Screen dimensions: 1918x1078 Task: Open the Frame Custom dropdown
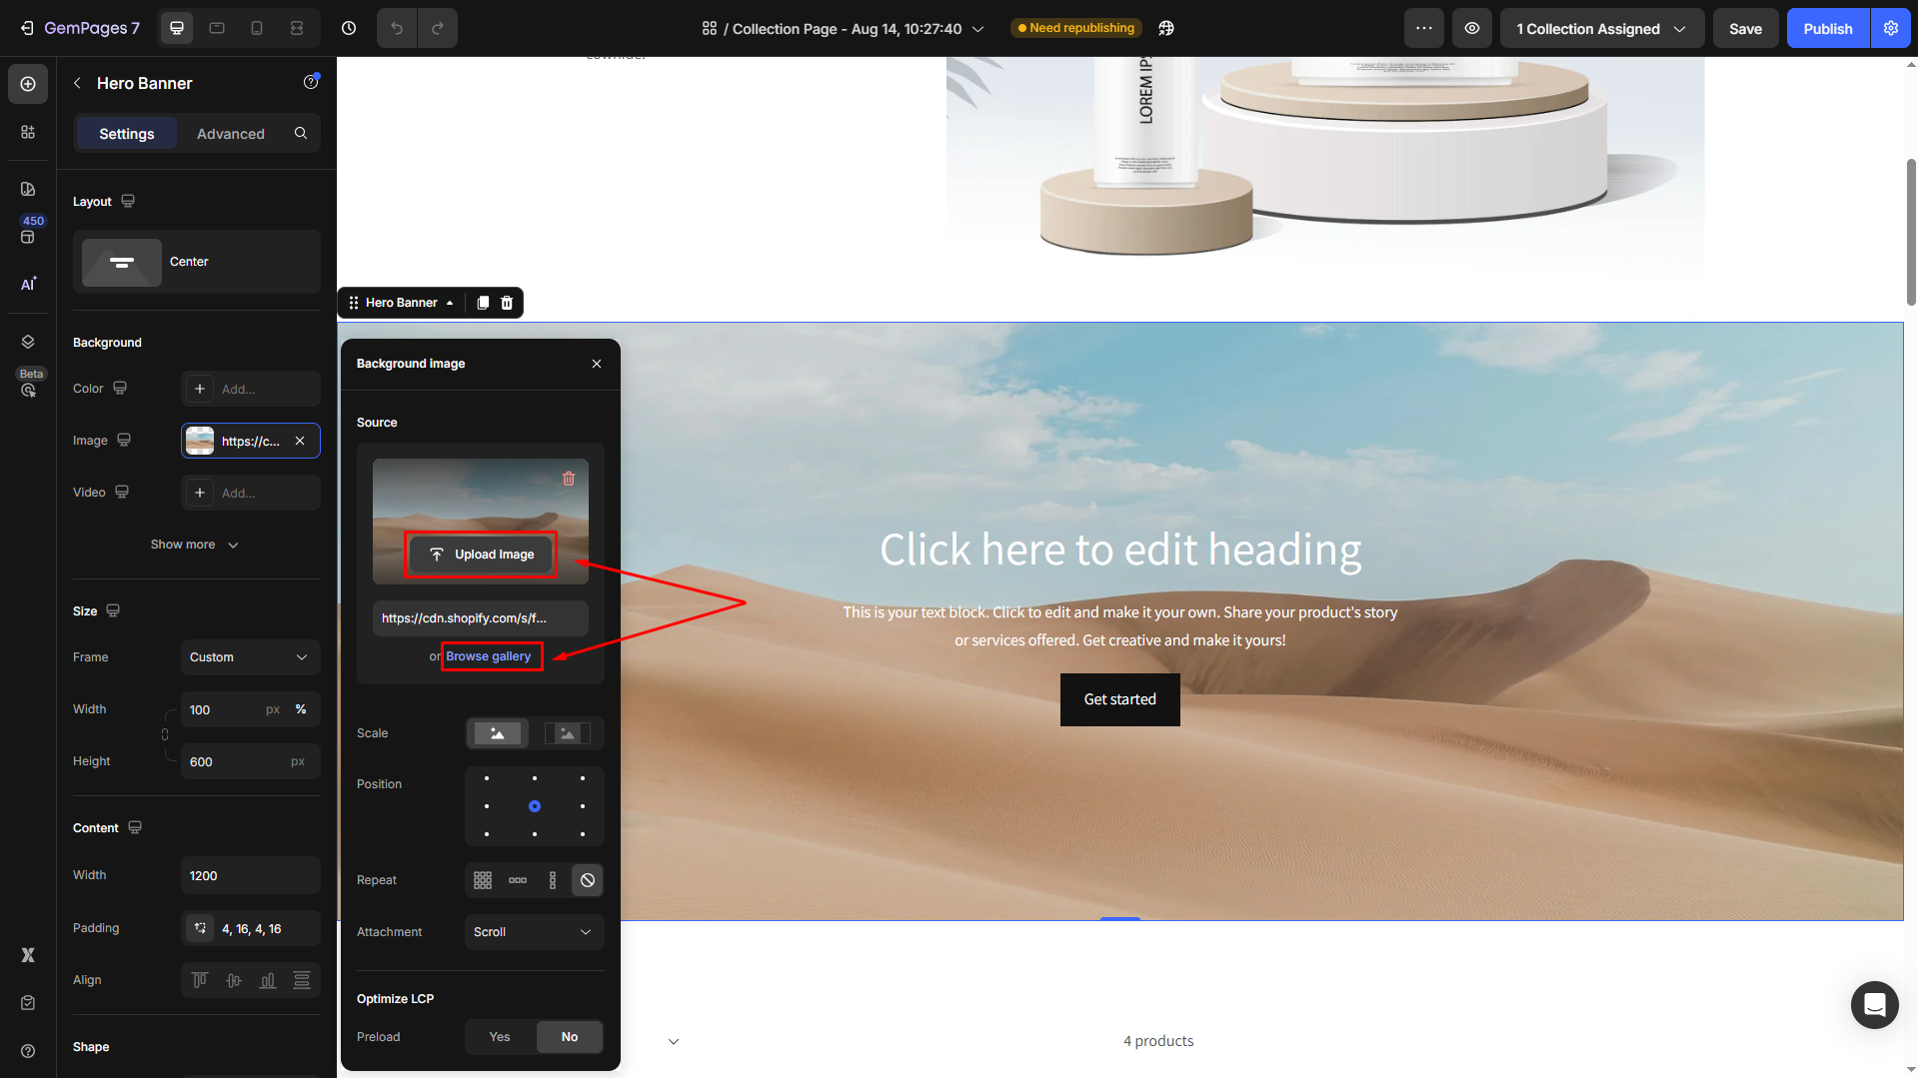[250, 657]
